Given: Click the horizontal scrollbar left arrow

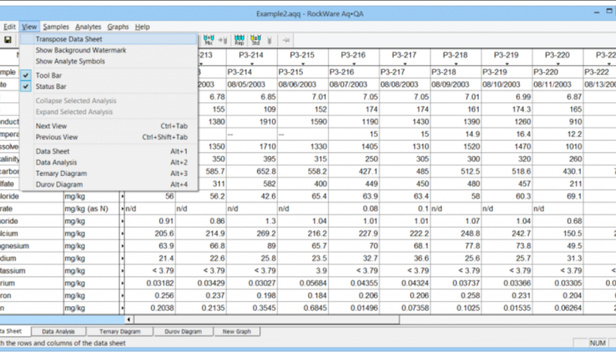Looking at the screenshot, I should 128,319.
